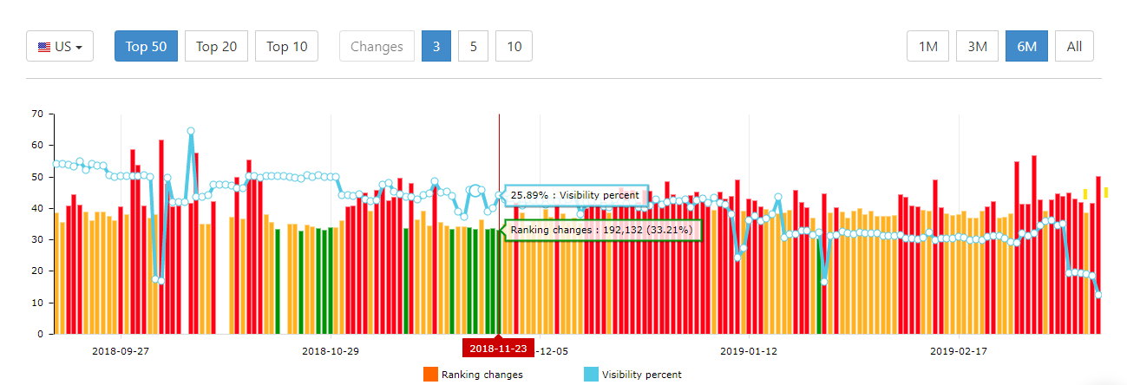Select the Top 10 filter
The image size is (1127, 385).
click(287, 47)
